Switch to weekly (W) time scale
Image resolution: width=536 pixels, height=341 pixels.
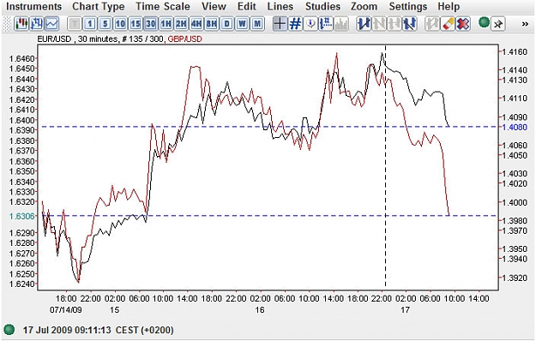(242, 24)
